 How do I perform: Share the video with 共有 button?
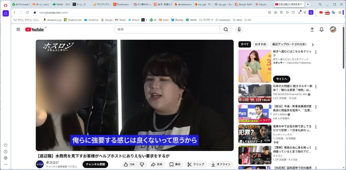pos(157,164)
